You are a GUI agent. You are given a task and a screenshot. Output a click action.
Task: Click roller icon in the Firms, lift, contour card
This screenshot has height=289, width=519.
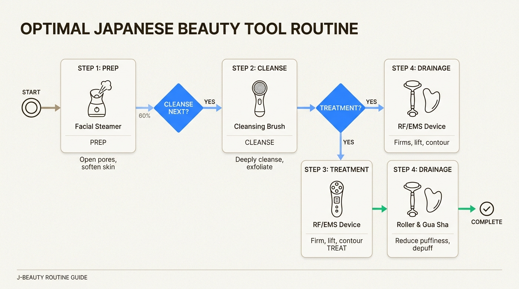coord(412,98)
